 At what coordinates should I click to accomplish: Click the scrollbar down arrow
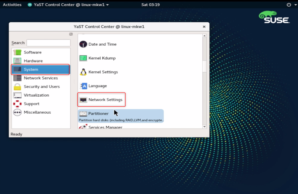(x=205, y=127)
